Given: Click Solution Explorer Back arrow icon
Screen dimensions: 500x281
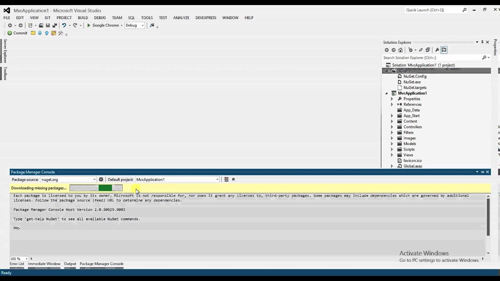Looking at the screenshot, I should (x=387, y=50).
